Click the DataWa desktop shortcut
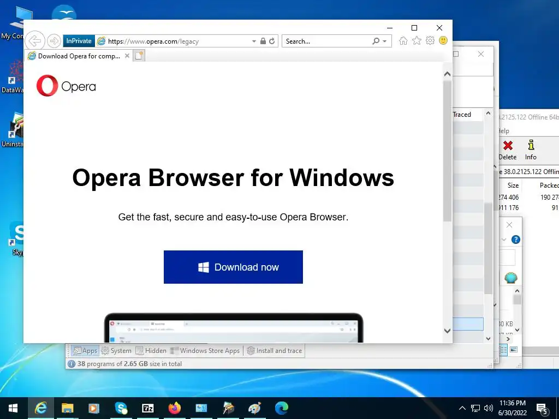This screenshot has height=419, width=559. [13, 77]
